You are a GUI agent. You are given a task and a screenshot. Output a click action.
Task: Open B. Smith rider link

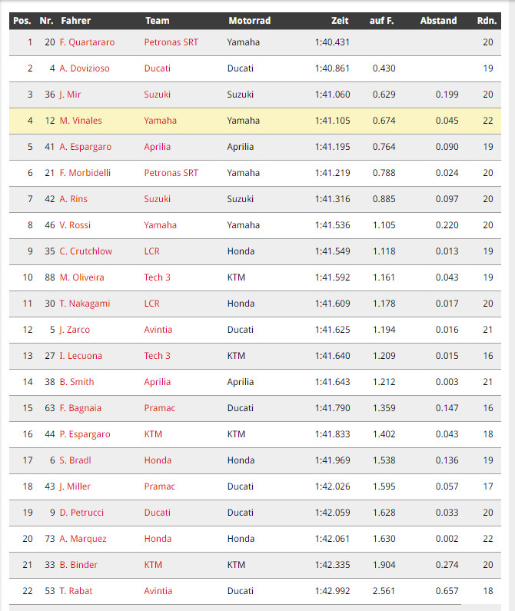[77, 381]
